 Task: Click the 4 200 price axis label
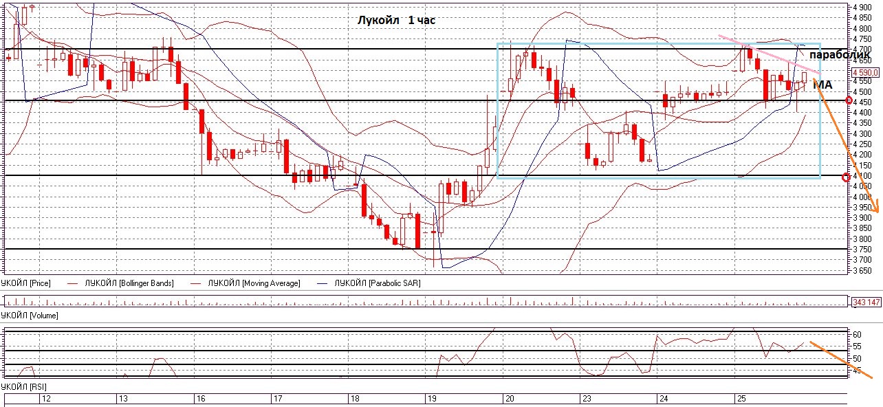pos(863,155)
